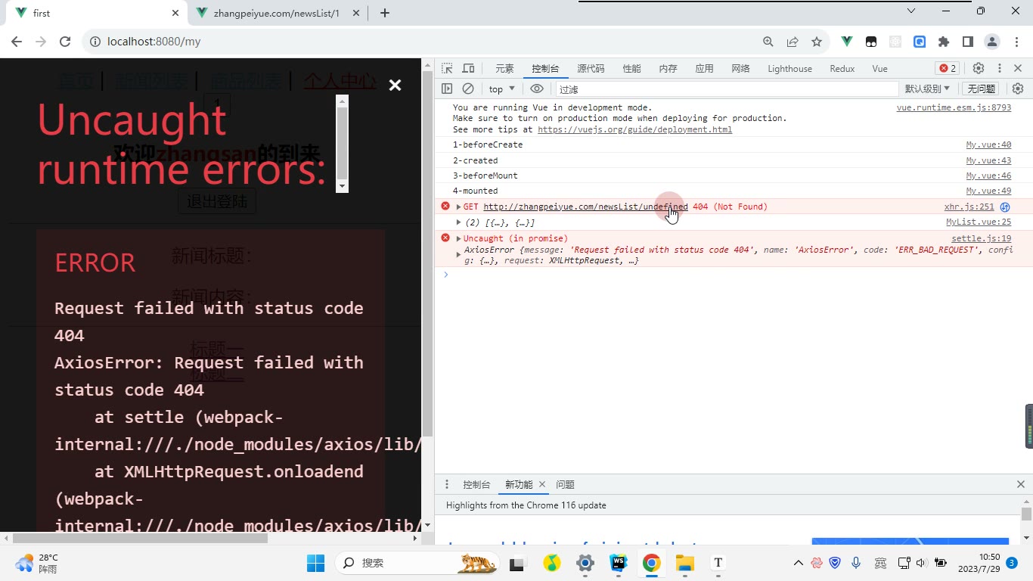
Task: Expand the AxiosError object details
Action: tap(458, 255)
